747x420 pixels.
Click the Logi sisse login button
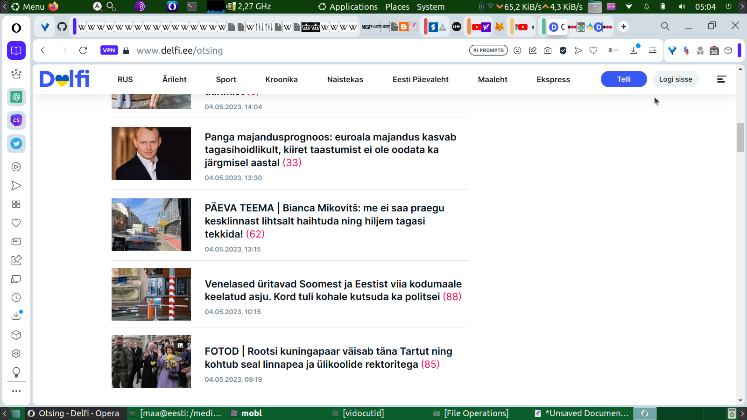[676, 79]
